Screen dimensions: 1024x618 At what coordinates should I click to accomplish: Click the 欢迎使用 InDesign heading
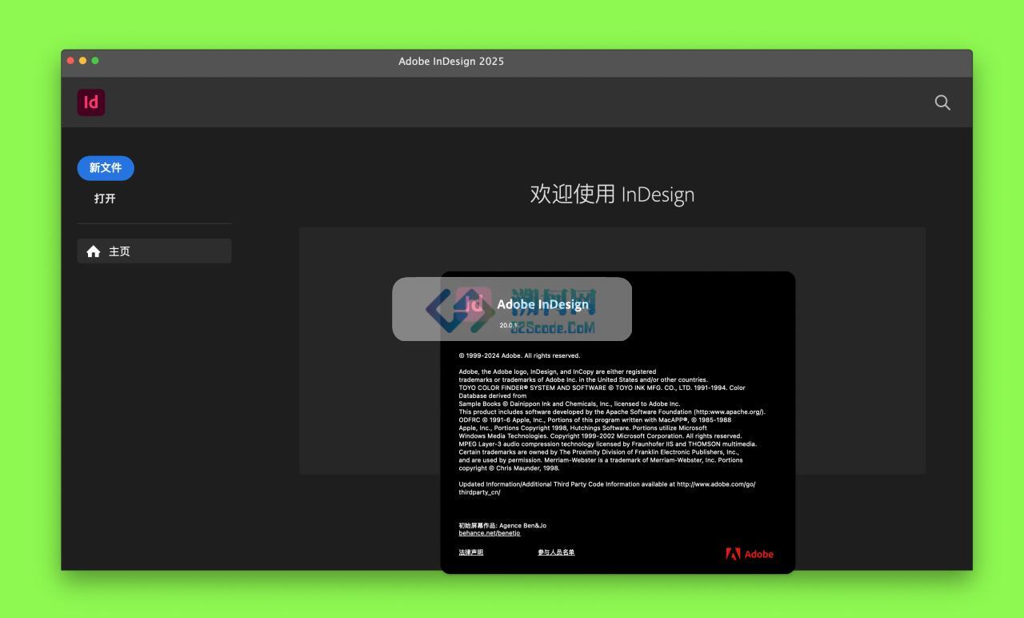[x=612, y=195]
